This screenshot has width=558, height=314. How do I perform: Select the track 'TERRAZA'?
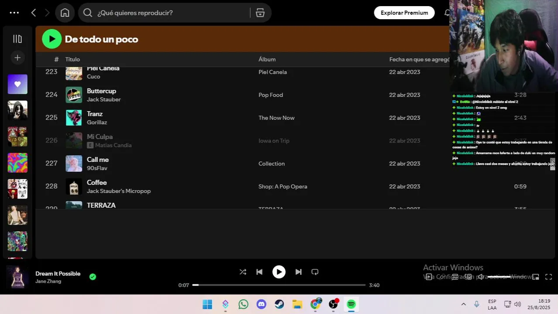tap(101, 205)
